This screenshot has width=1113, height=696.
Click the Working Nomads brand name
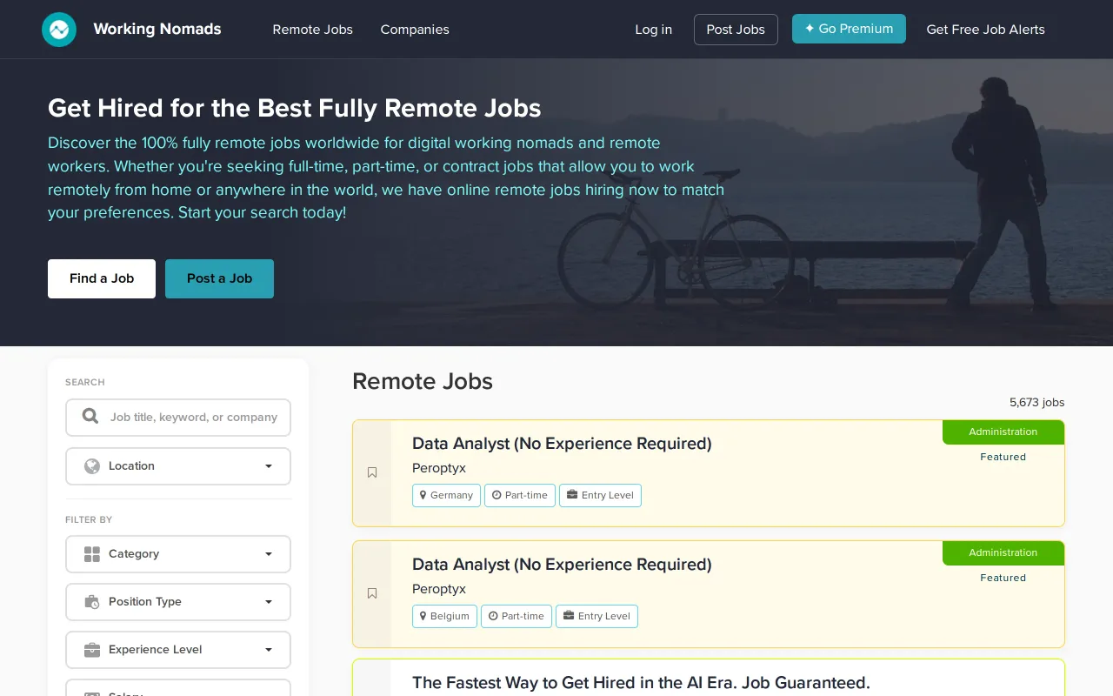click(x=157, y=29)
